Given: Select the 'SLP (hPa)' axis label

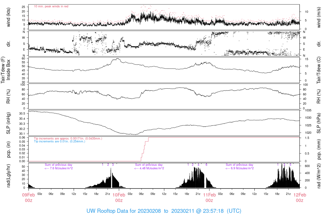Looking at the screenshot, I should (x=319, y=123).
